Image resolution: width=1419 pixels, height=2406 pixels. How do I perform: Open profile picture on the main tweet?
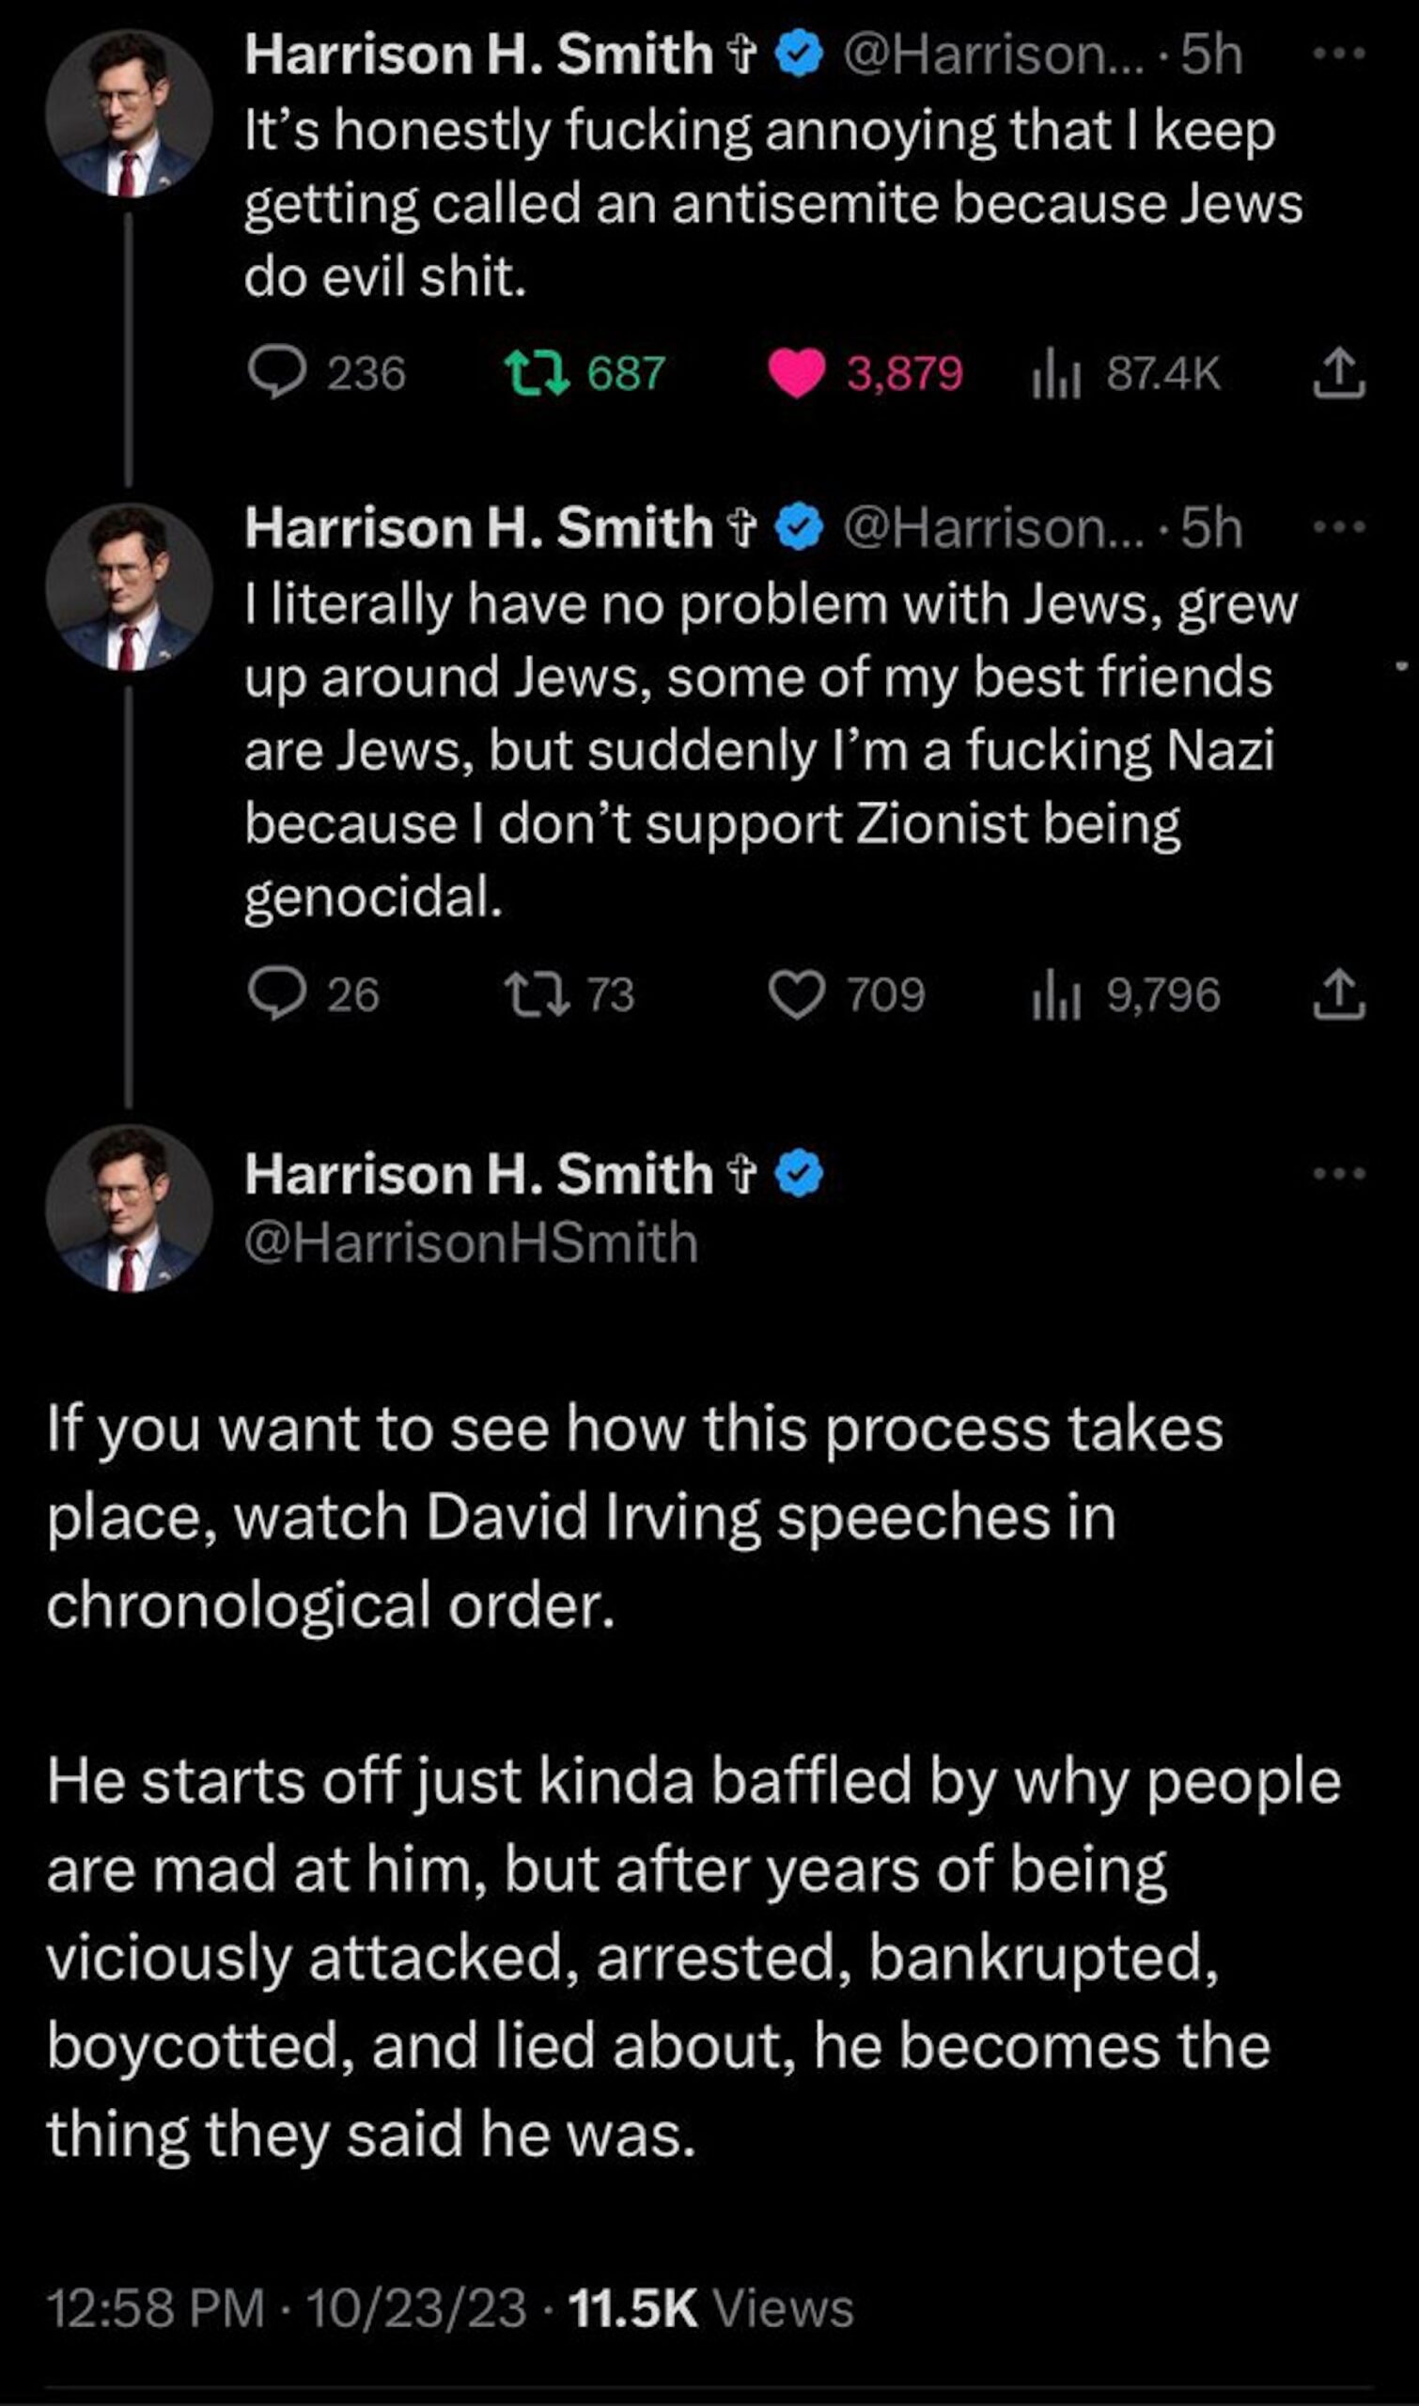click(x=129, y=1208)
